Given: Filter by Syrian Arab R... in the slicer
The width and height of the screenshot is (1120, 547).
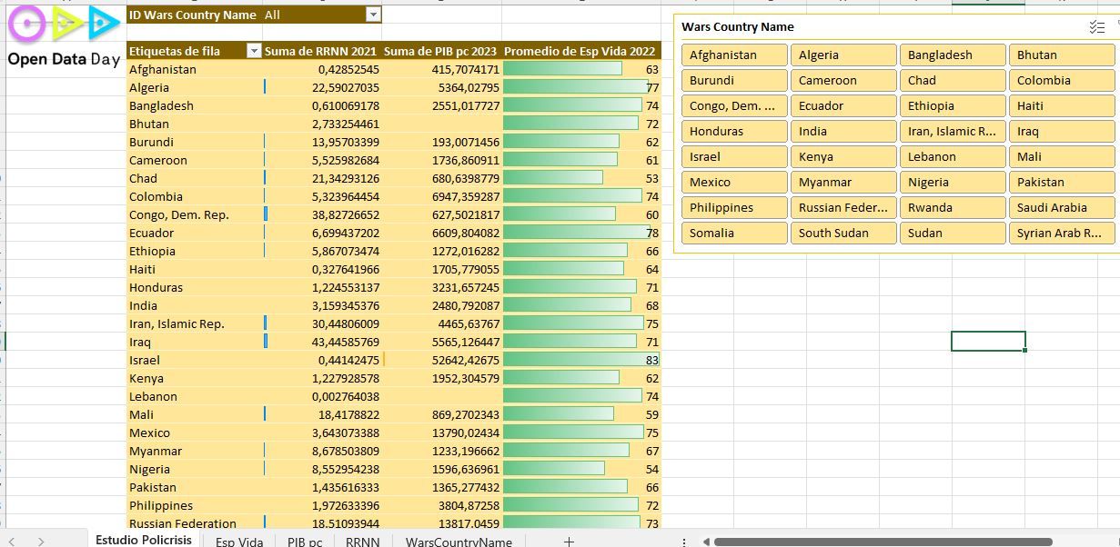Looking at the screenshot, I should (x=1062, y=233).
